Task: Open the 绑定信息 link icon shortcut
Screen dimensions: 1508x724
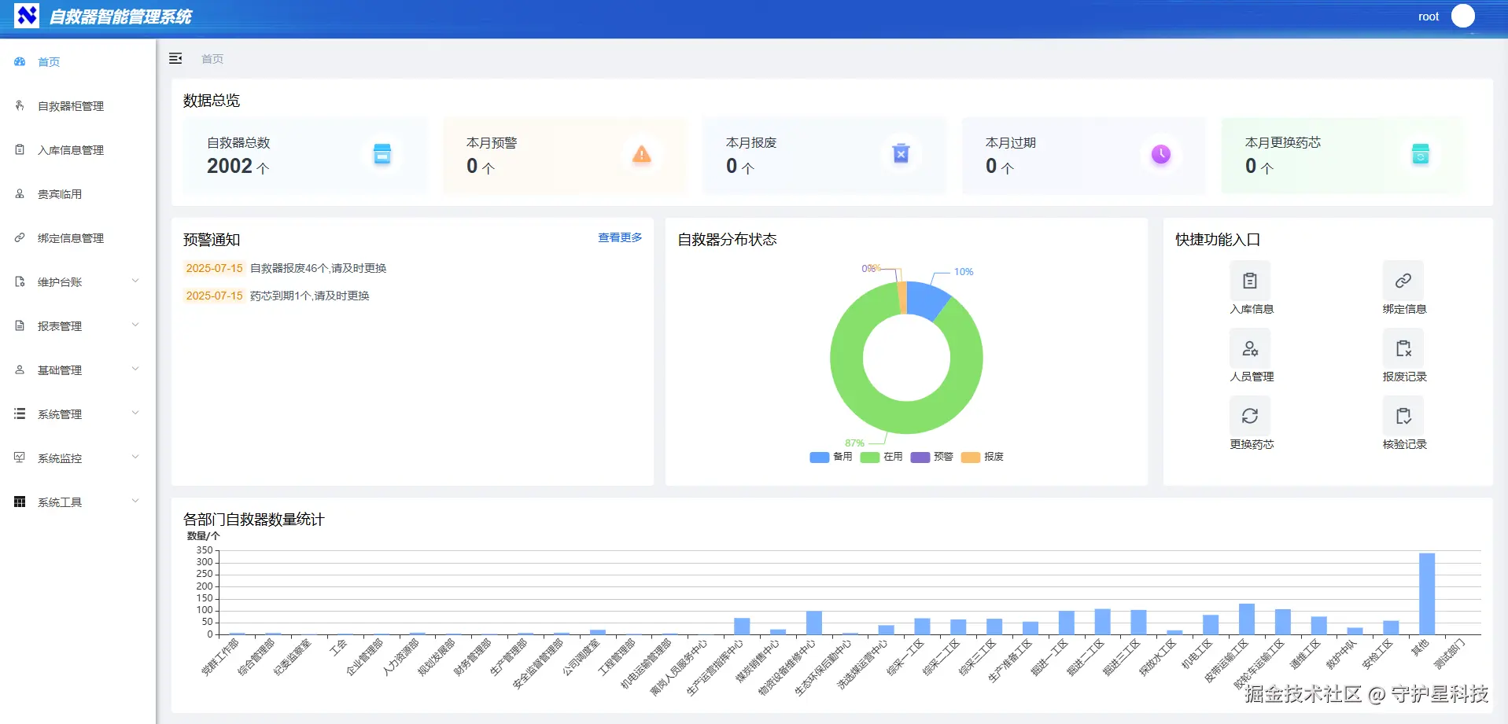Action: pyautogui.click(x=1403, y=281)
